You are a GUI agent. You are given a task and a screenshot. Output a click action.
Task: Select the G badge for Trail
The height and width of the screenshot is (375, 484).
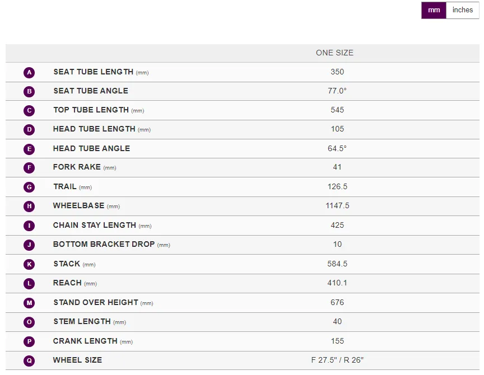29,187
